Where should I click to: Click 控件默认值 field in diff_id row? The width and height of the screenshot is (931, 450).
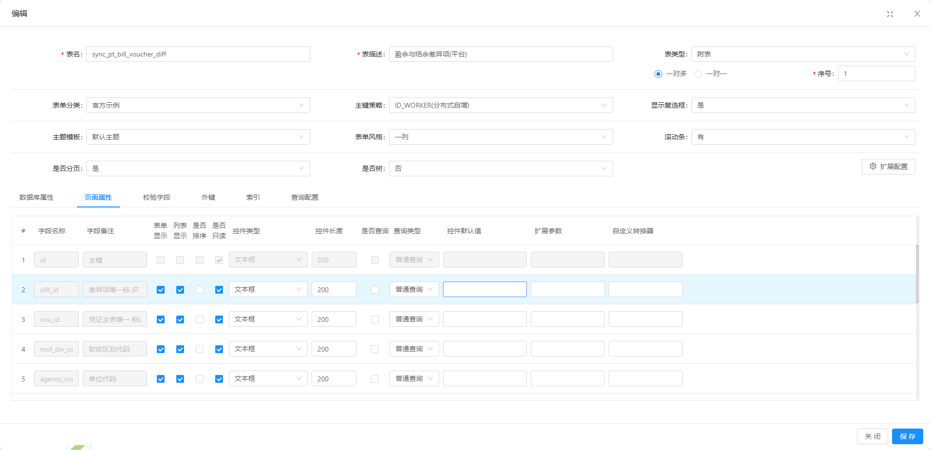click(485, 289)
